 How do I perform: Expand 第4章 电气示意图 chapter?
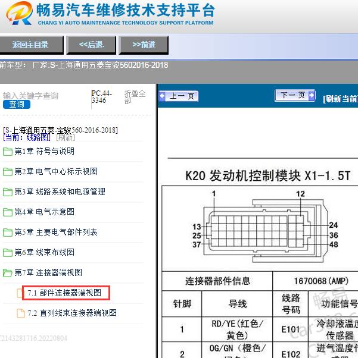[45, 212]
